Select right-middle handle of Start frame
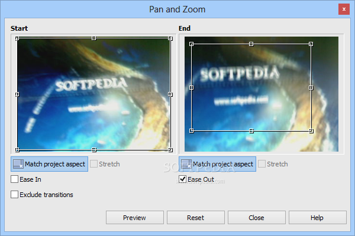This screenshot has width=355, height=236. pyautogui.click(x=170, y=94)
